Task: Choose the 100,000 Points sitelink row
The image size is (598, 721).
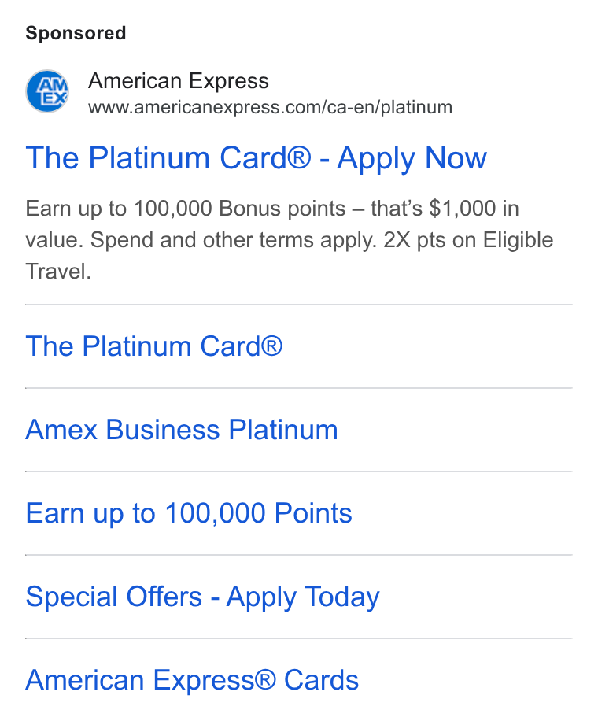Action: point(299,513)
